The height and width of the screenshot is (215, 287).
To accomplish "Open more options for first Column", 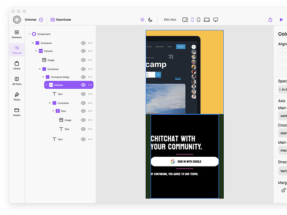I will (x=90, y=51).
